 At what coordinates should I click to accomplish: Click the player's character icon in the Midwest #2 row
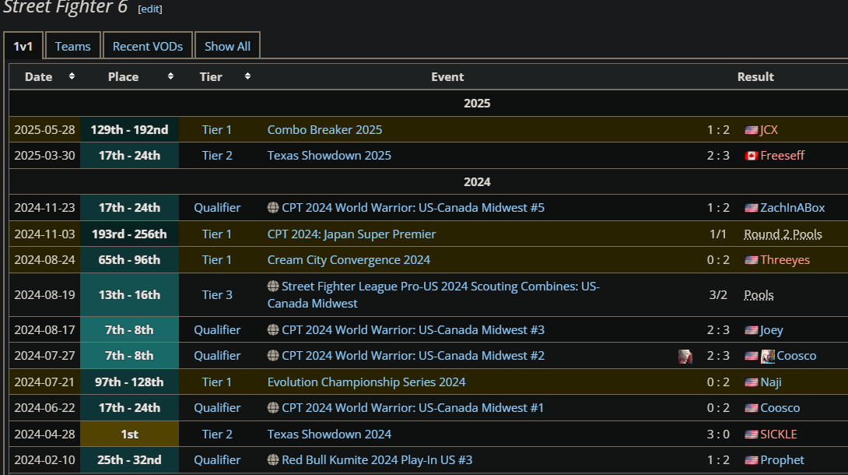point(685,357)
